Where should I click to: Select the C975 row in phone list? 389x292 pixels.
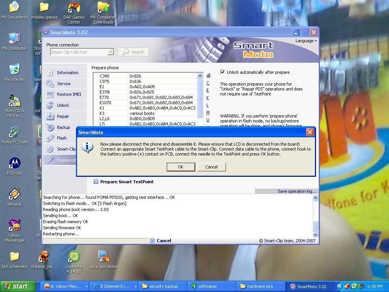(145, 81)
